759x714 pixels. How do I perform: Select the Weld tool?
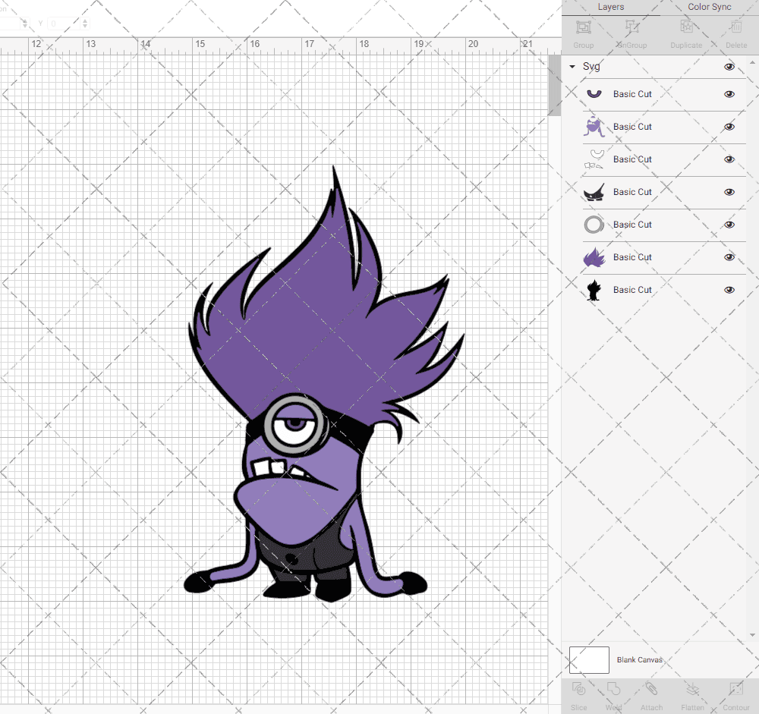point(613,689)
